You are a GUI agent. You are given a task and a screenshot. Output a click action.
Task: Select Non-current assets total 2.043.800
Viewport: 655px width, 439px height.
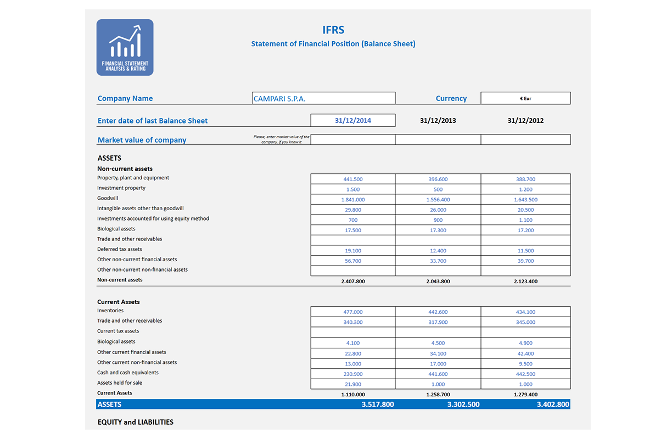438,282
